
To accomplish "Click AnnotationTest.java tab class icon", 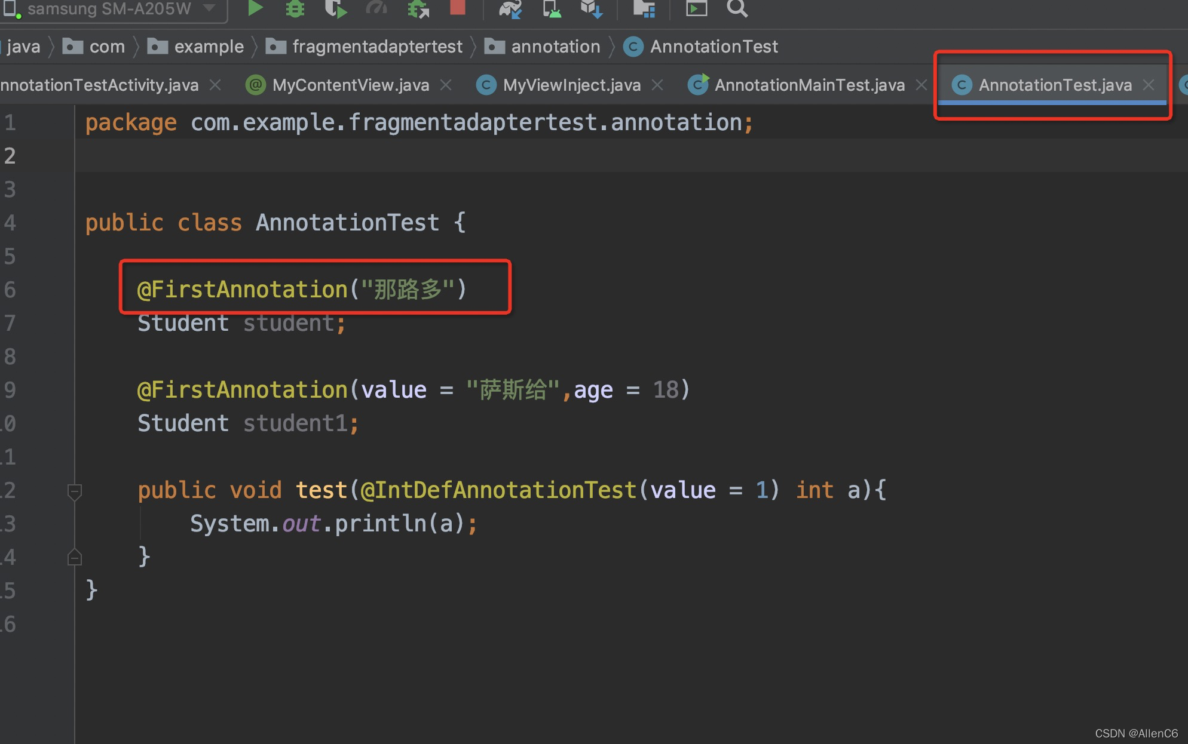I will (x=962, y=85).
